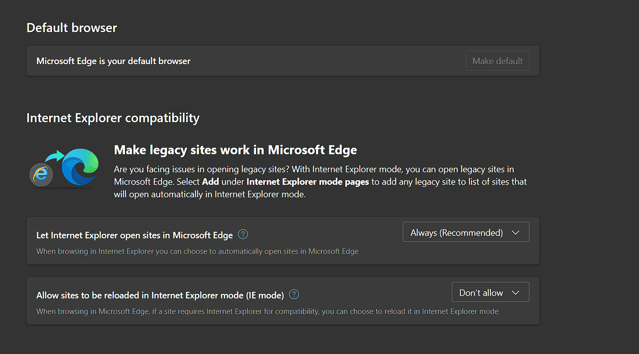Click bold Internet Explorer mode pages text
This screenshot has width=639, height=354.
tap(307, 182)
